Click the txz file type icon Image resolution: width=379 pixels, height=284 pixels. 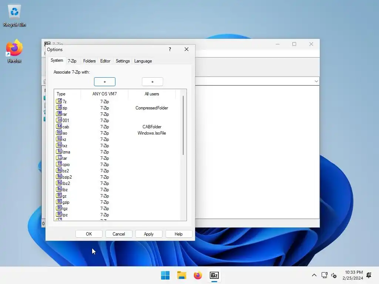coord(59,145)
